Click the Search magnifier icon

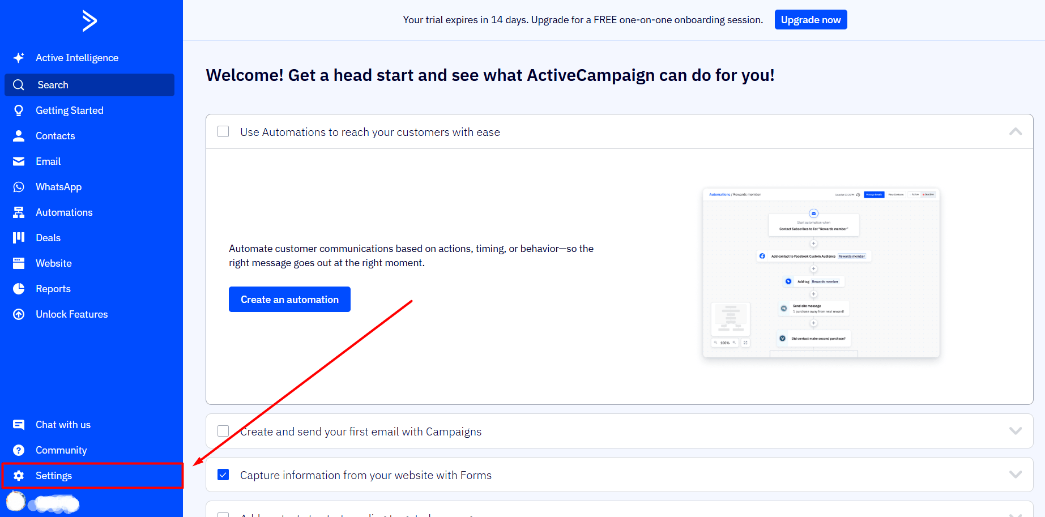pos(19,85)
